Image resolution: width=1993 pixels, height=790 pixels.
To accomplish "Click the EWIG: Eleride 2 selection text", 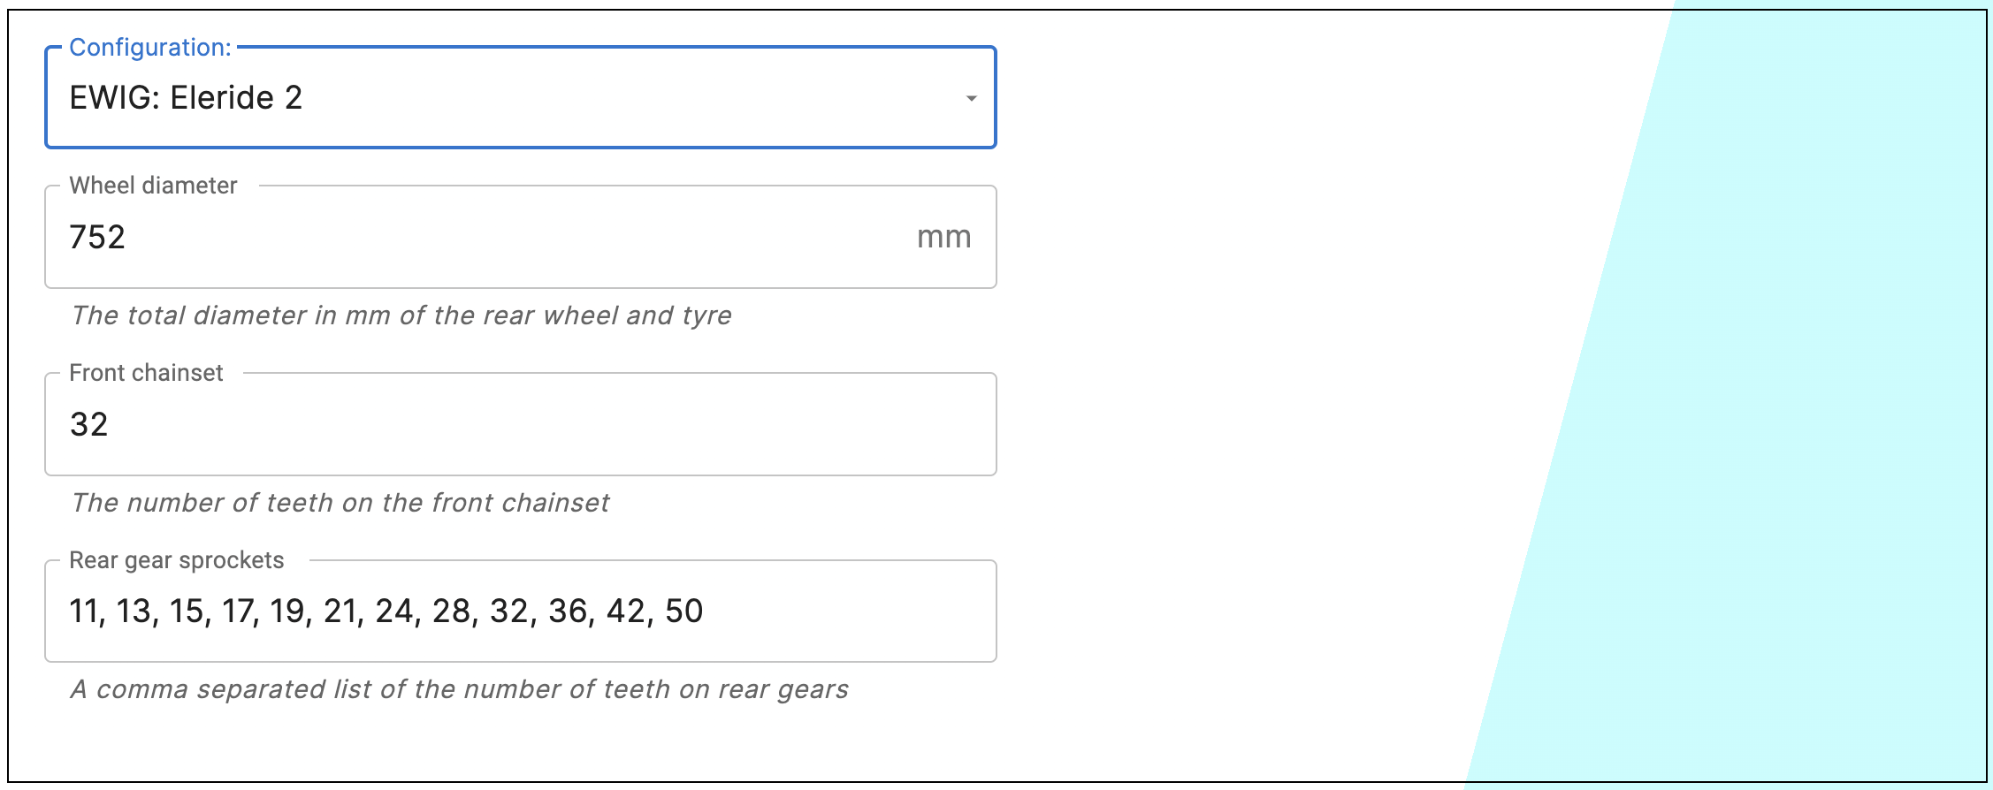I will point(185,98).
